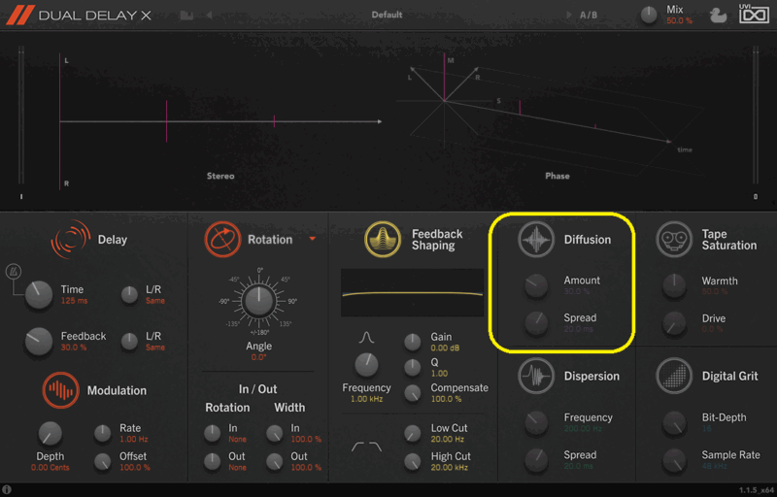Click the Stereo display label

220,176
